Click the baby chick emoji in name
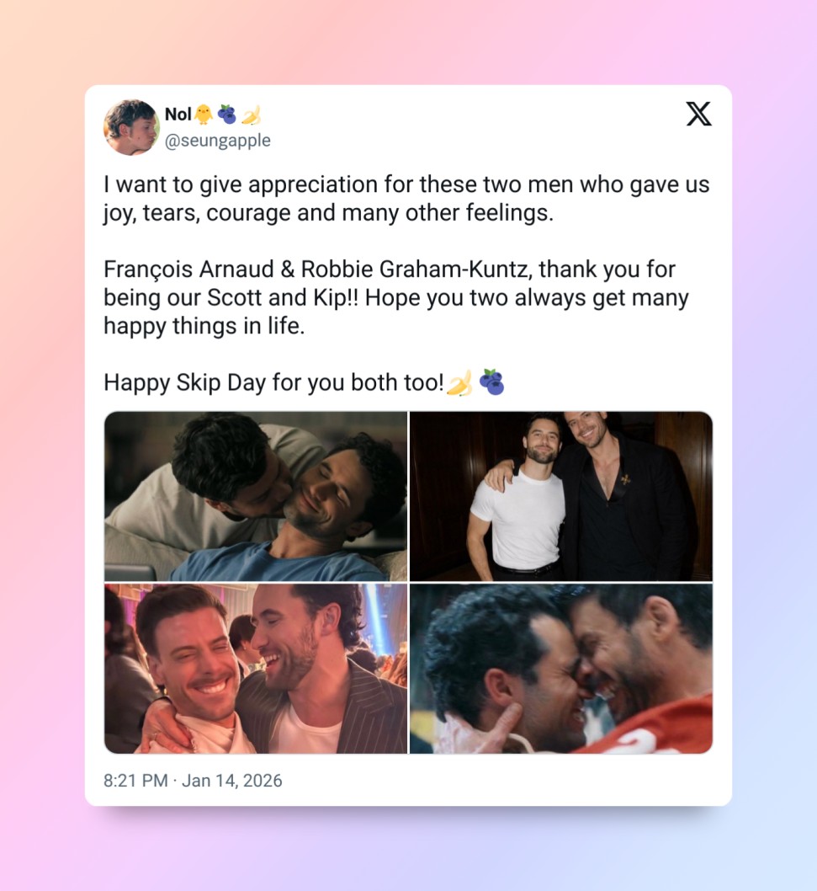Viewport: 817px width, 891px height. point(204,115)
